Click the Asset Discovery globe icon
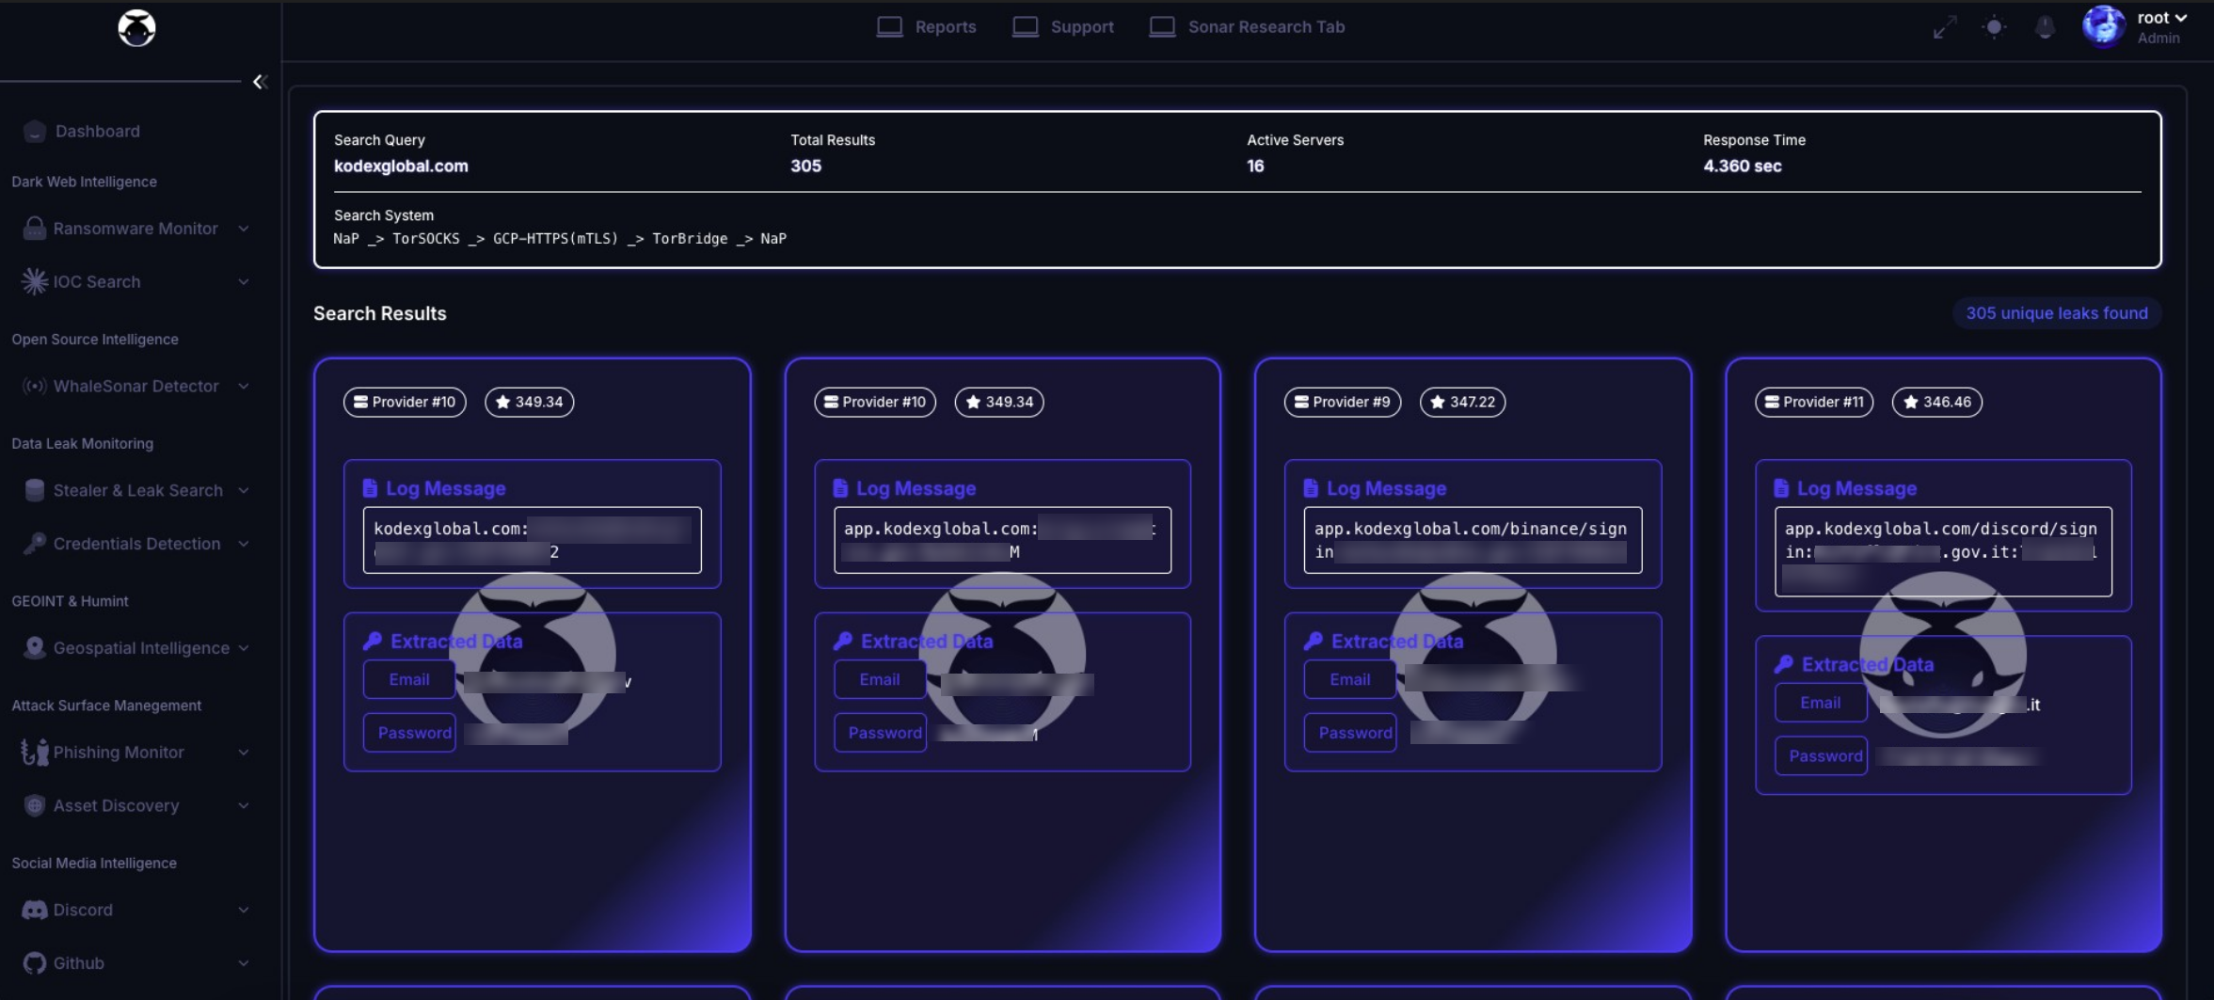This screenshot has height=1000, width=2214. pyautogui.click(x=35, y=805)
